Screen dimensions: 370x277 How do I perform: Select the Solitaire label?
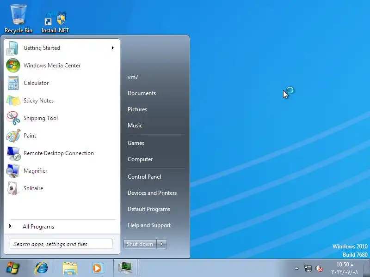pyautogui.click(x=33, y=188)
